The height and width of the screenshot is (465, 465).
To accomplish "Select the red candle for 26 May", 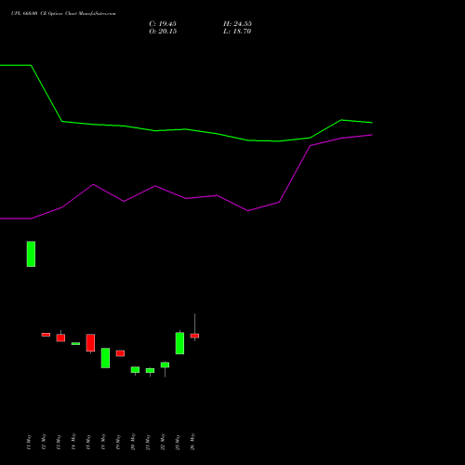I will click(194, 336).
